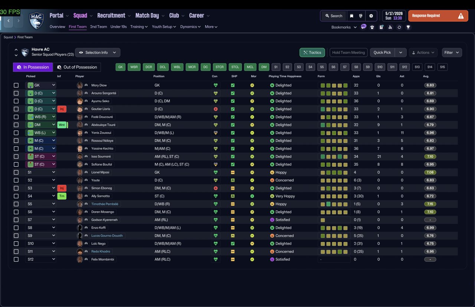
Task: Click the red Inj badge for Simon Ebong
Action: [62, 188]
